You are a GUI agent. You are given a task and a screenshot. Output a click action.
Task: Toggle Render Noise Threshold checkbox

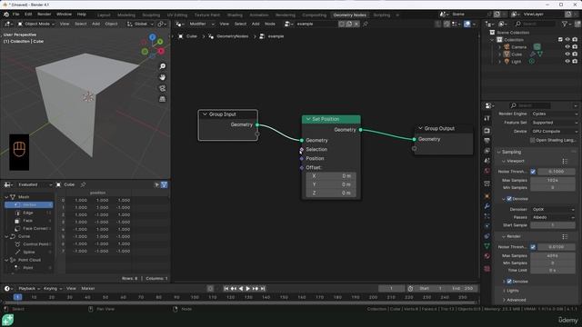tap(533, 247)
